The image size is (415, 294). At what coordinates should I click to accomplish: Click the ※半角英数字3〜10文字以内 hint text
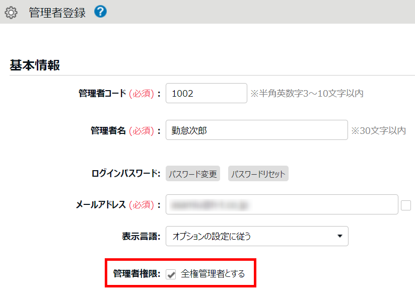[x=307, y=93]
